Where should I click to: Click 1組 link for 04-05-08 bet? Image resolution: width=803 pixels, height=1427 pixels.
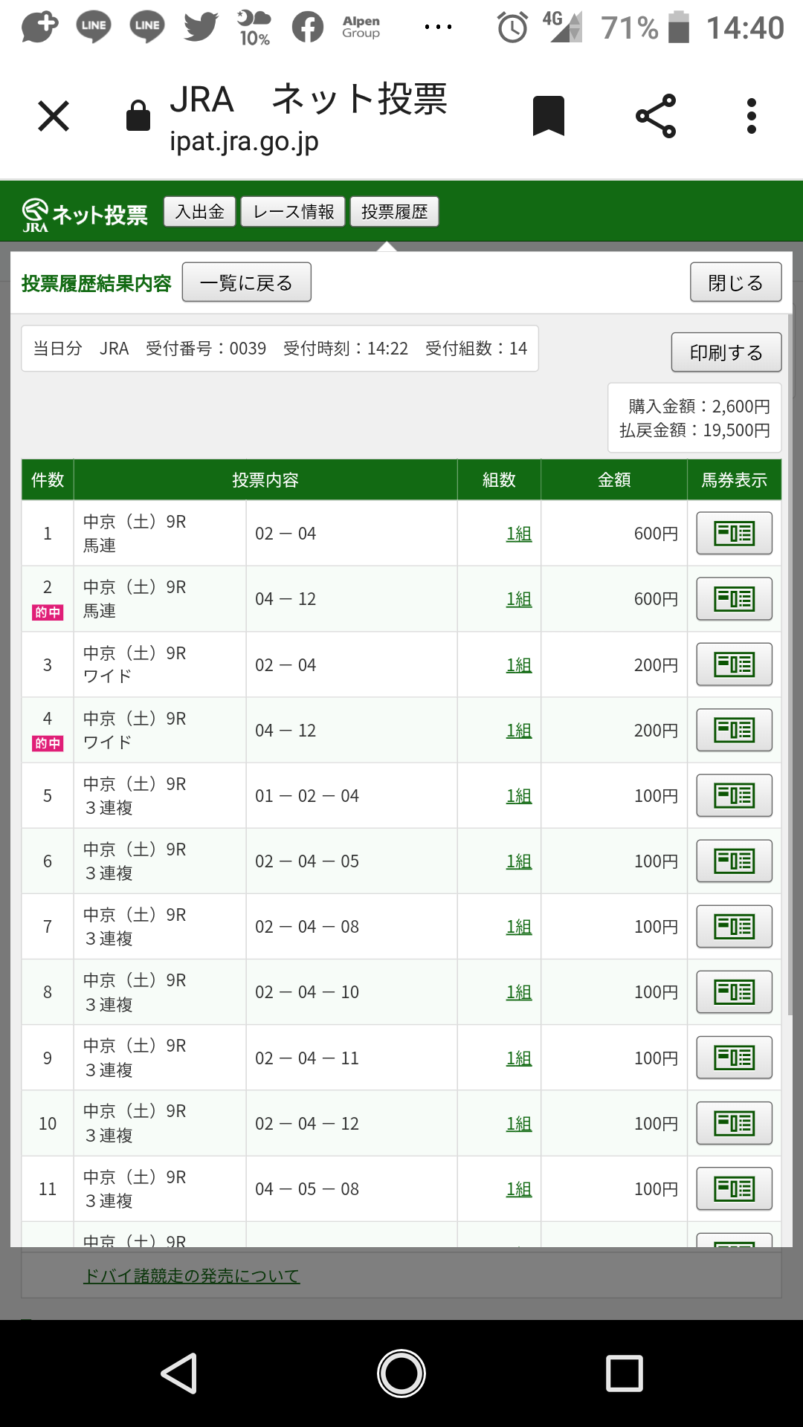click(x=519, y=1189)
